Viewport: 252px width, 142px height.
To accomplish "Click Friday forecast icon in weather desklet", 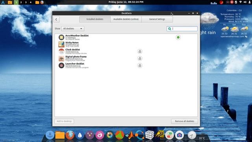I will click(225, 29).
